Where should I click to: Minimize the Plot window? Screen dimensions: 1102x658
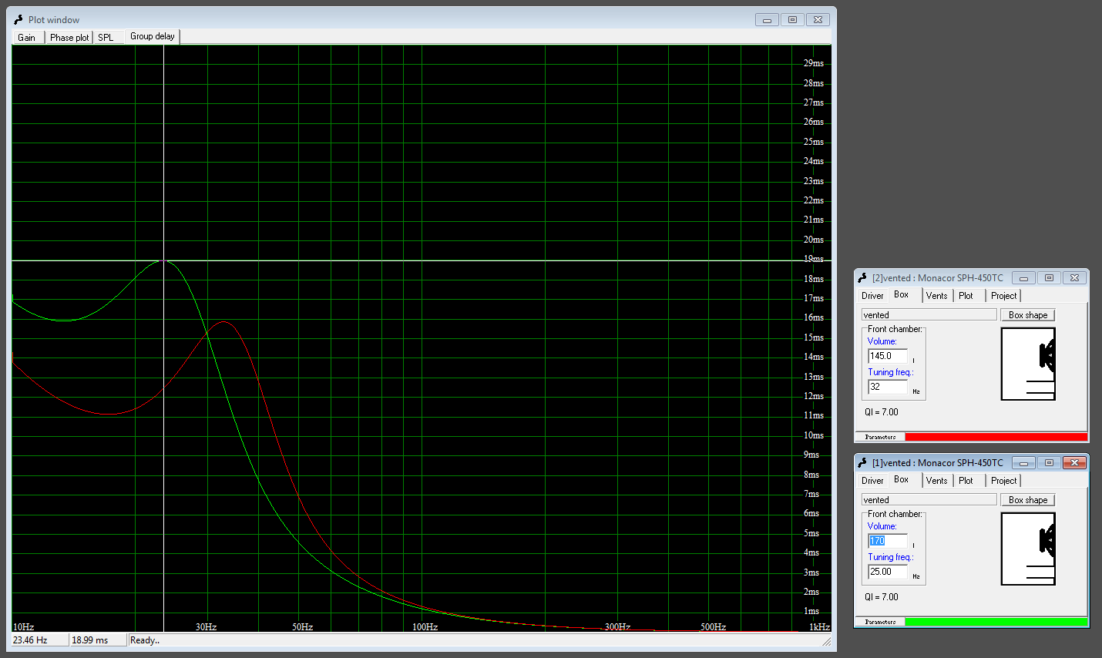[767, 19]
